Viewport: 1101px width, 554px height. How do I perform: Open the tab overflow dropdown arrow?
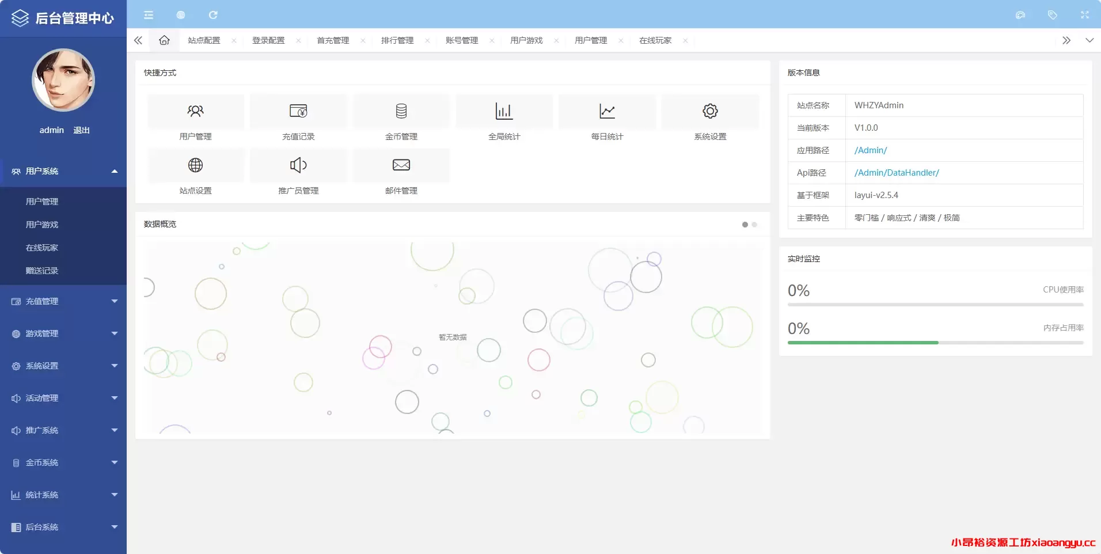[1088, 40]
